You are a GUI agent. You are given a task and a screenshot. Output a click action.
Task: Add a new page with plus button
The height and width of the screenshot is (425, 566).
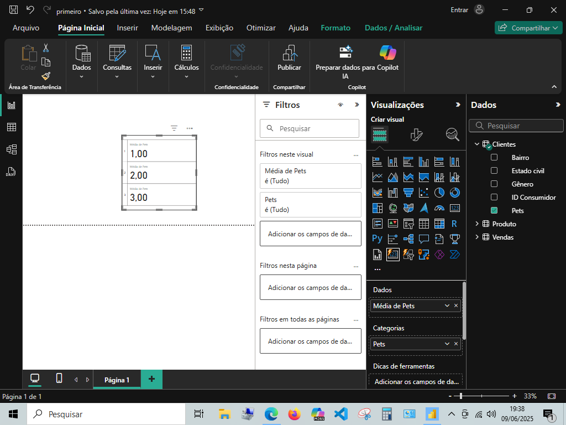click(151, 379)
